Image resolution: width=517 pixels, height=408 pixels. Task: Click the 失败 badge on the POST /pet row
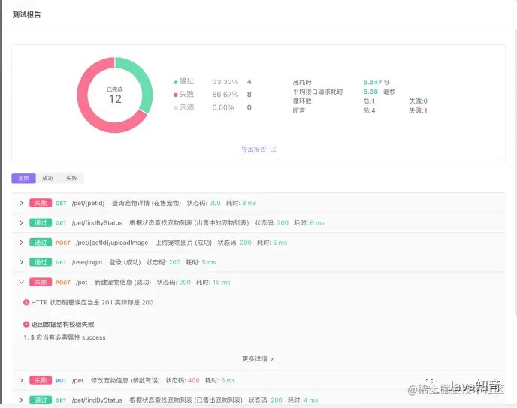click(41, 282)
